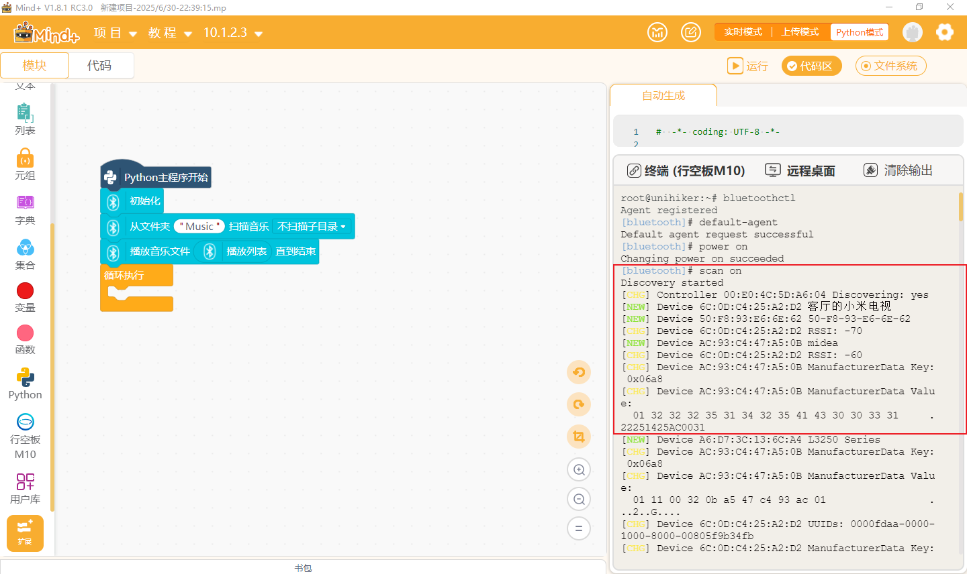Switch to 上传模式 (Upload mode)
967x574 pixels.
point(800,32)
